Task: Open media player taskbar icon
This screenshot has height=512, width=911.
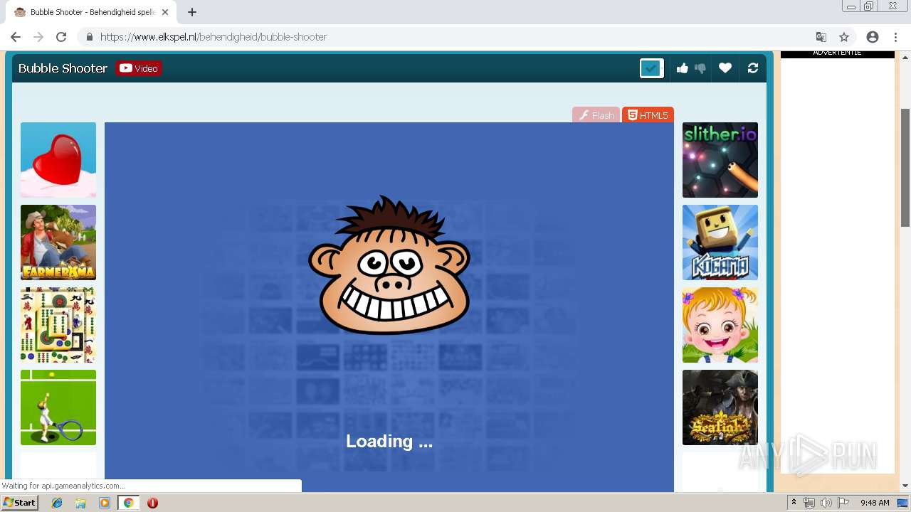Action: coord(105,503)
